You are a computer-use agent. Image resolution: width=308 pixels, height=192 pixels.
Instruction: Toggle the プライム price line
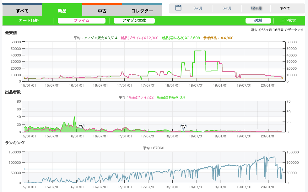point(82,21)
